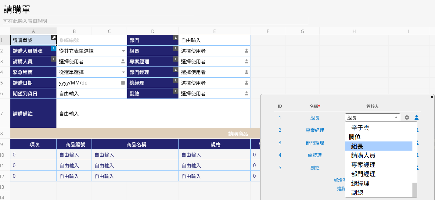Click user icon in 總經理 form field
Viewport: 435px width, 200px height.
click(246, 83)
